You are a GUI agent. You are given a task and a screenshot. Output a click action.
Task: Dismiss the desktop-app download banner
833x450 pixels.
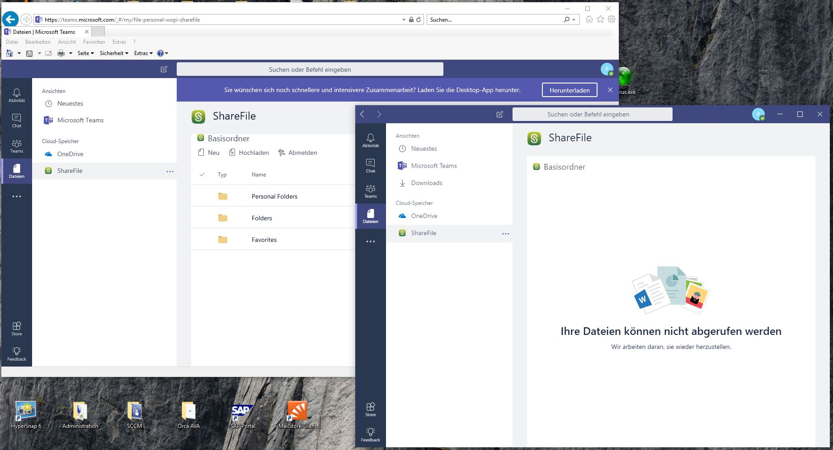tap(610, 90)
